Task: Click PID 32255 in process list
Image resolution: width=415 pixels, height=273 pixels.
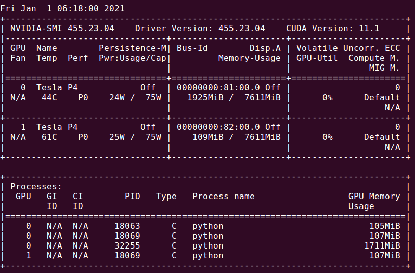Action: pyautogui.click(x=127, y=246)
